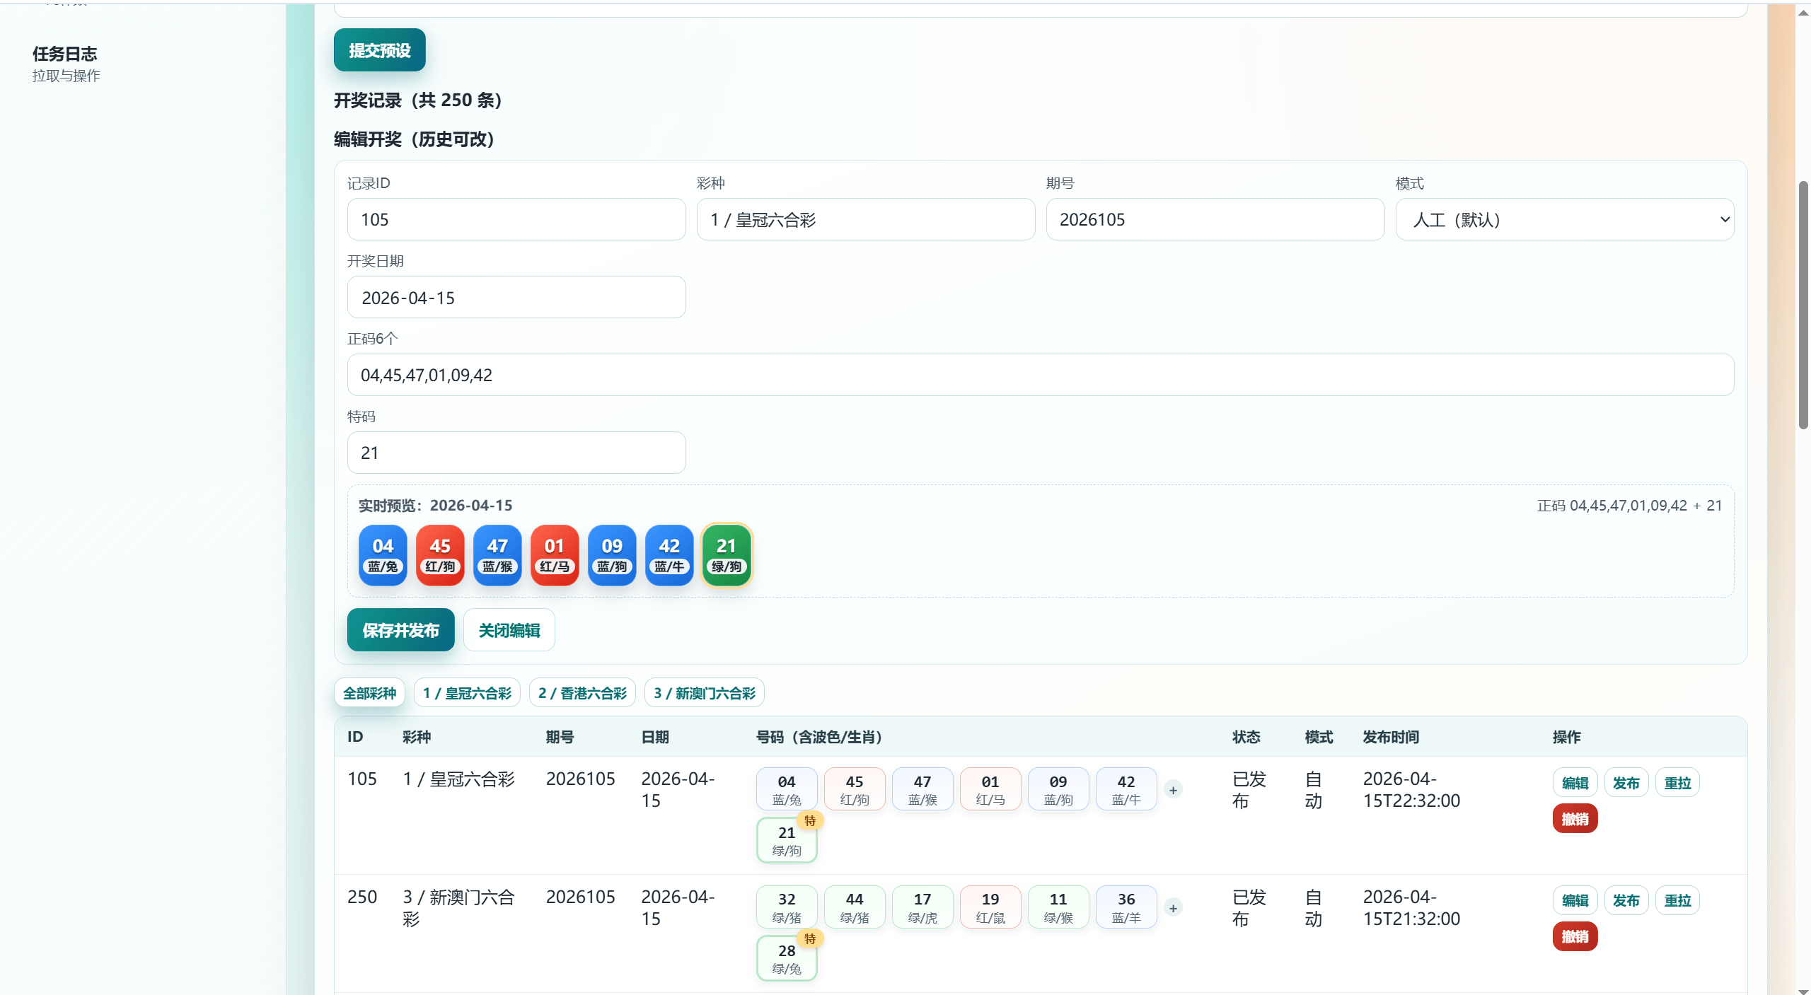Click the page vertical scrollbar thumb
1811x995 pixels.
1803,306
